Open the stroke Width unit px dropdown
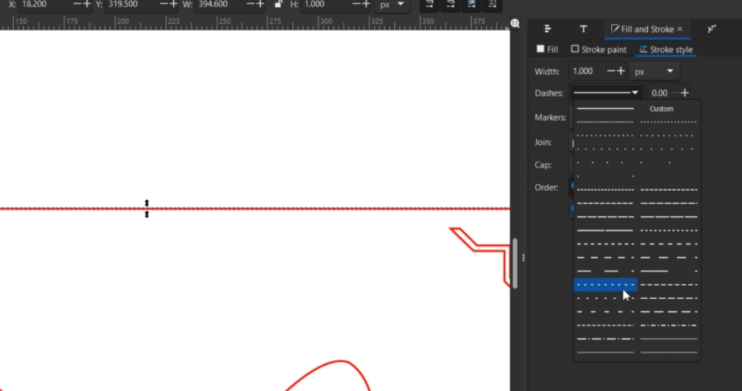This screenshot has width=742, height=391. click(654, 71)
